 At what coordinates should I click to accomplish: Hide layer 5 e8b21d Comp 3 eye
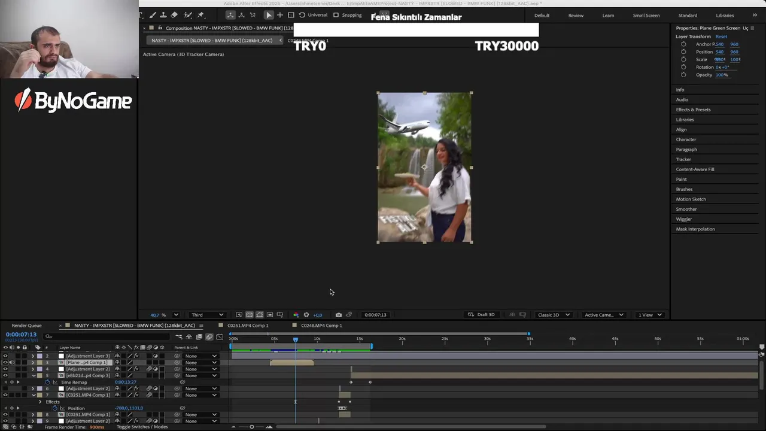5,375
